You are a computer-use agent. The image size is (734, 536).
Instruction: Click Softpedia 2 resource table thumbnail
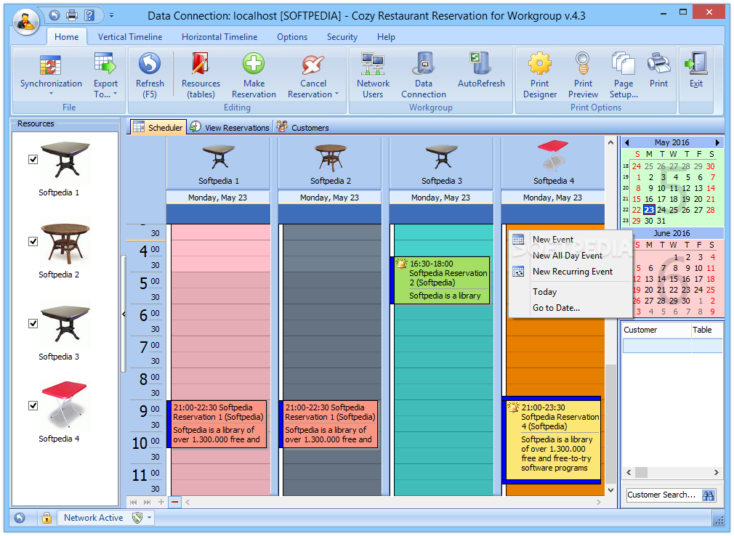tap(65, 244)
